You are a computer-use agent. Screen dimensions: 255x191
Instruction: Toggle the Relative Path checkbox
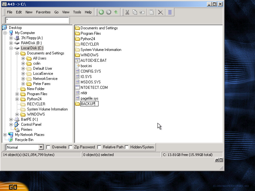click(99, 147)
